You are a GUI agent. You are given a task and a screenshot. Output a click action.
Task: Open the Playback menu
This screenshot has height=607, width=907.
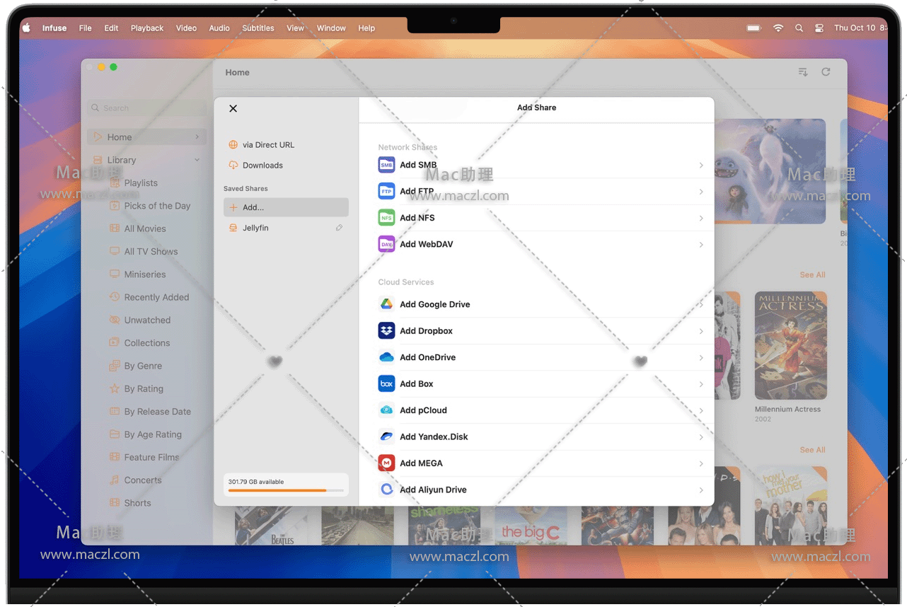pos(146,28)
